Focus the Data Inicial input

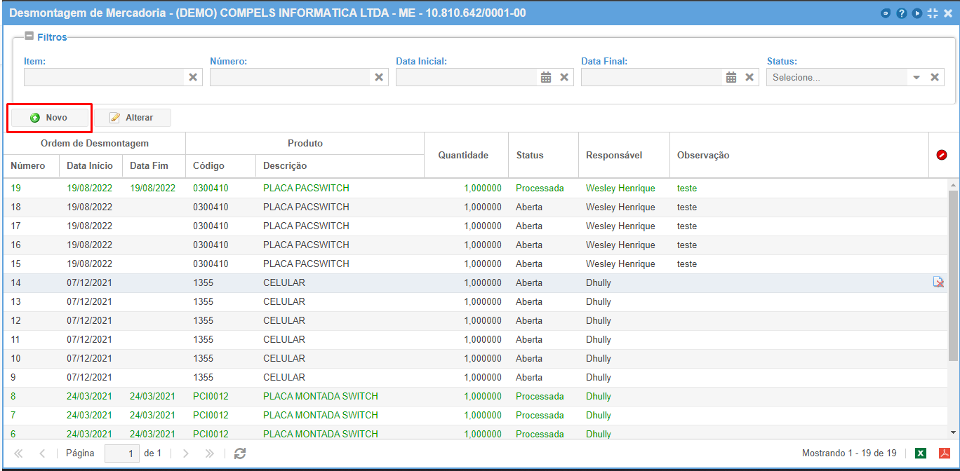pyautogui.click(x=467, y=77)
